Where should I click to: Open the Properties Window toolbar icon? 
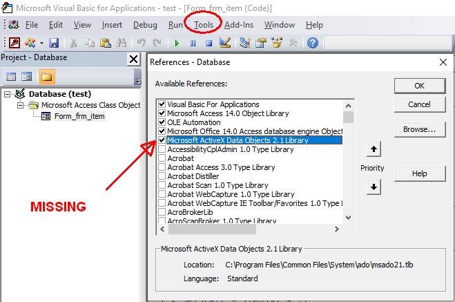pos(261,43)
